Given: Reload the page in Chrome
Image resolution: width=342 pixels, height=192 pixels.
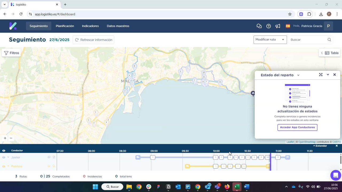Looking at the screenshot, I should 21,14.
